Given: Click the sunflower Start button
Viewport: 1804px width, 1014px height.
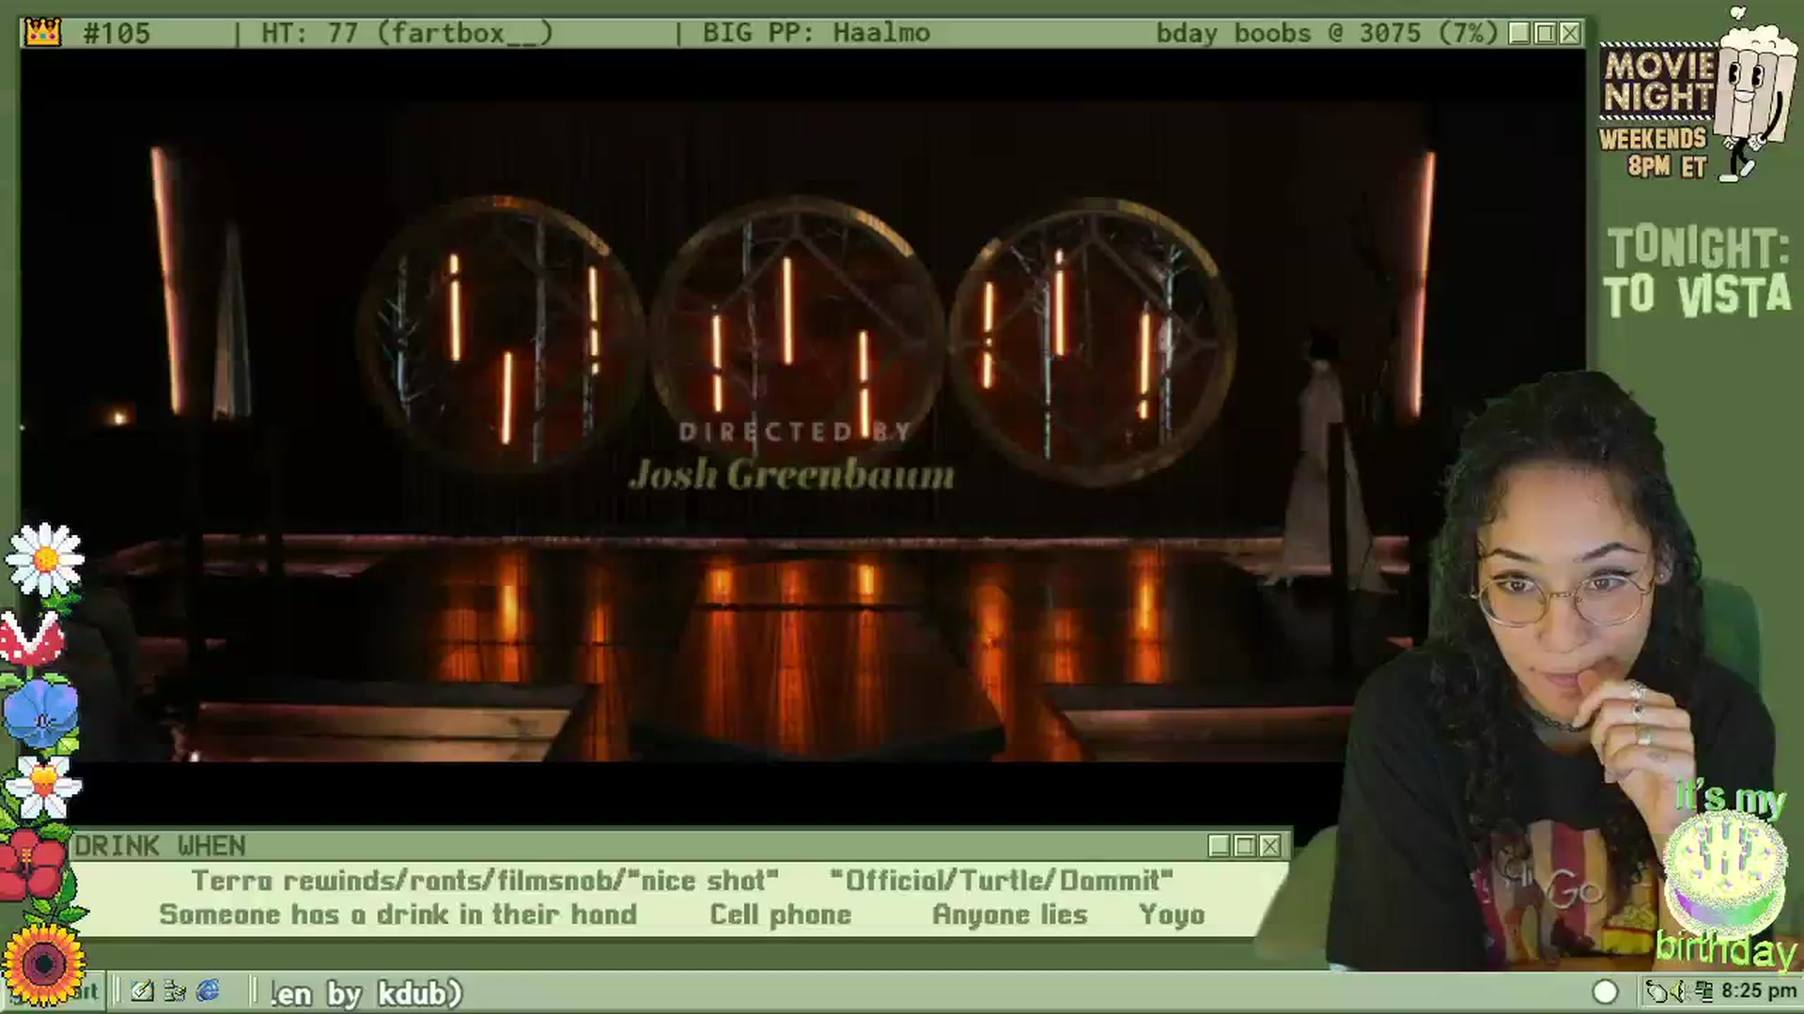Looking at the screenshot, I should click(42, 964).
